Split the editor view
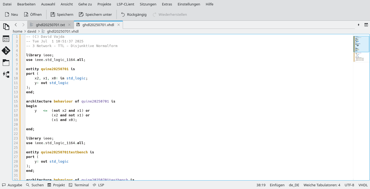Image resolution: width=370 pixels, height=189 pixels. pyautogui.click(x=366, y=24)
